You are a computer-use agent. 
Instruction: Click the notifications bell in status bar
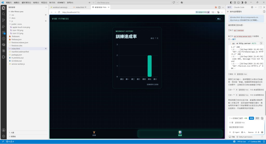tap(264, 141)
